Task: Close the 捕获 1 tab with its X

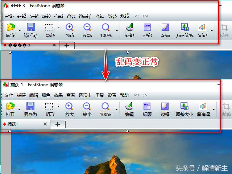Action: coord(45,124)
